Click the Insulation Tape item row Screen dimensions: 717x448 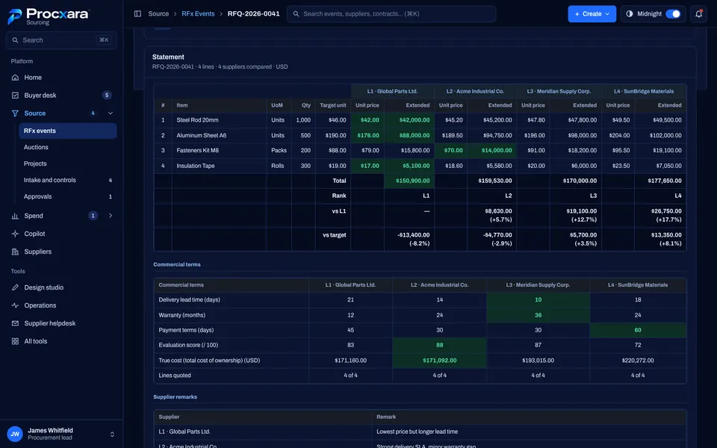(420, 166)
